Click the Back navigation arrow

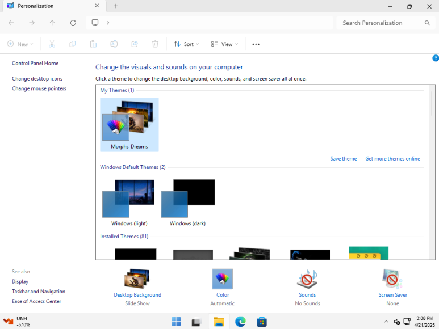point(11,23)
